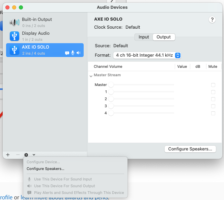Click the Mute column header

click(213, 66)
